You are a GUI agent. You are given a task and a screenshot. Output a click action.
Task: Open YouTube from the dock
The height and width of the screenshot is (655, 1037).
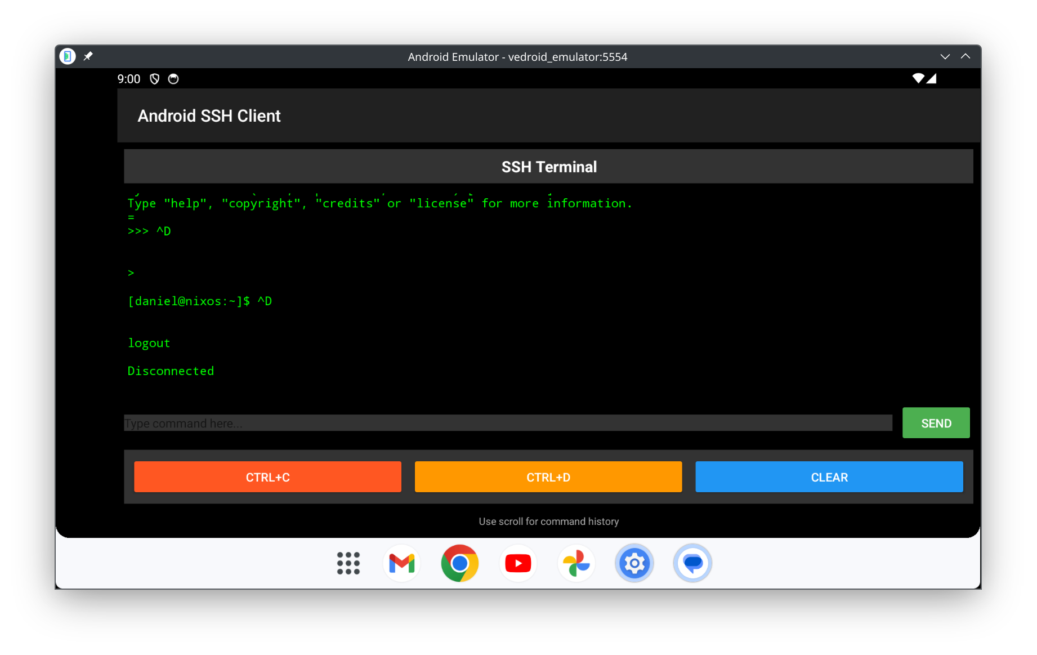point(518,563)
